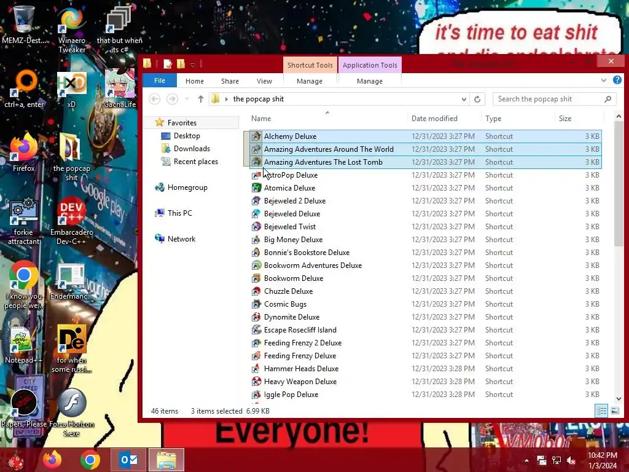Image resolution: width=629 pixels, height=472 pixels.
Task: Select the AstroPop Deluxe shortcut icon
Action: click(256, 175)
